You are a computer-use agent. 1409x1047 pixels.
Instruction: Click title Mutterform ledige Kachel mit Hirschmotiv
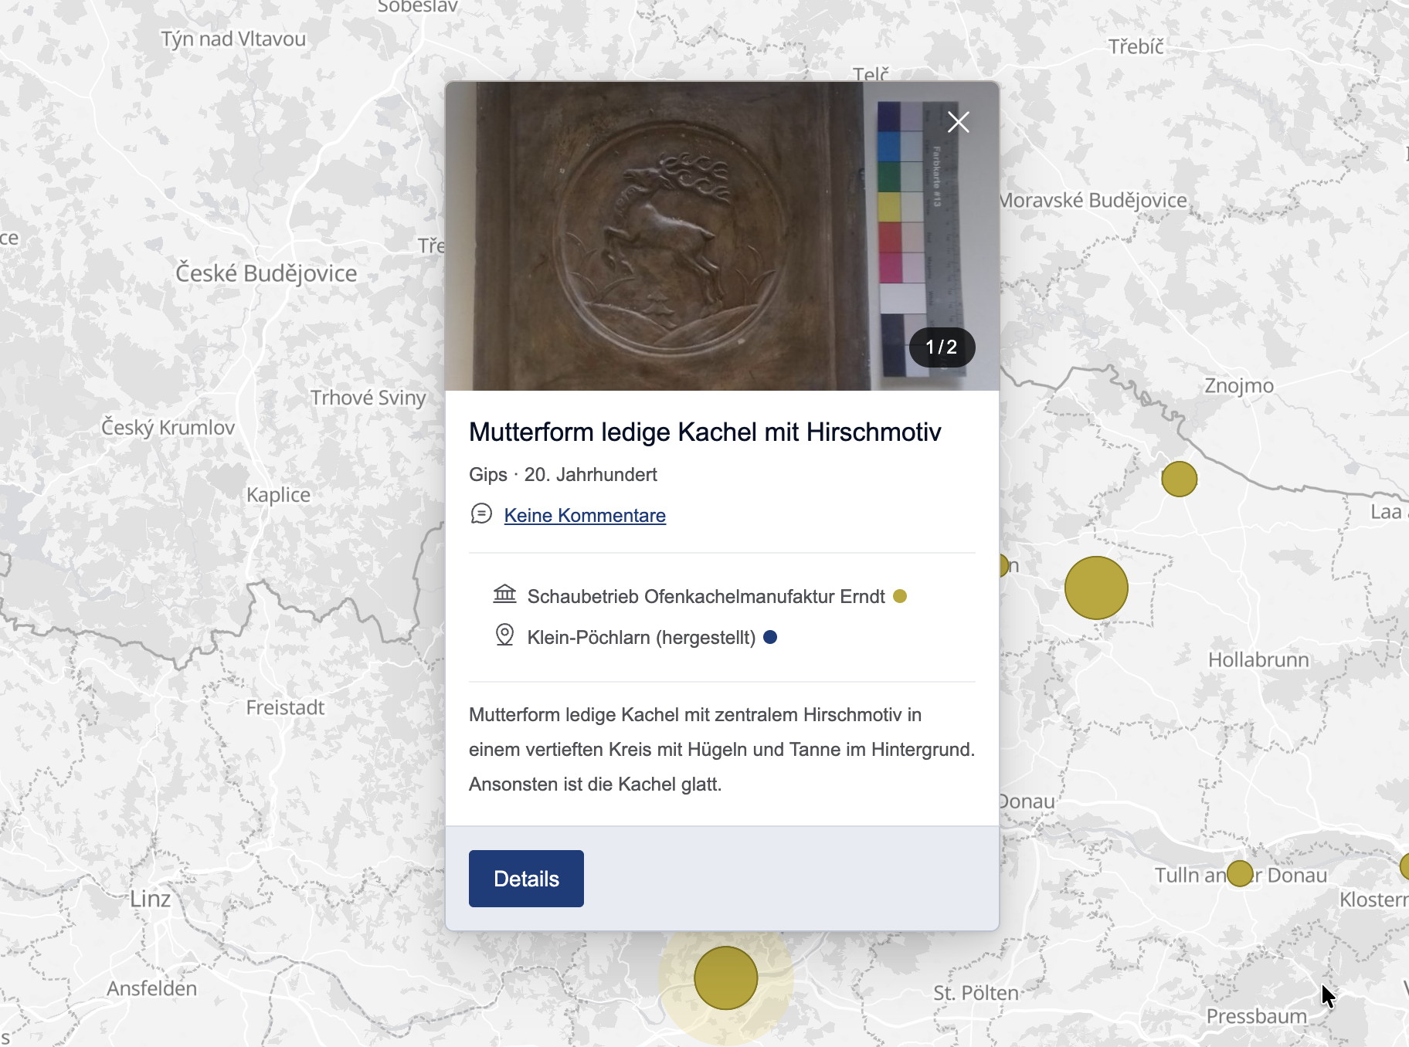pyautogui.click(x=704, y=432)
